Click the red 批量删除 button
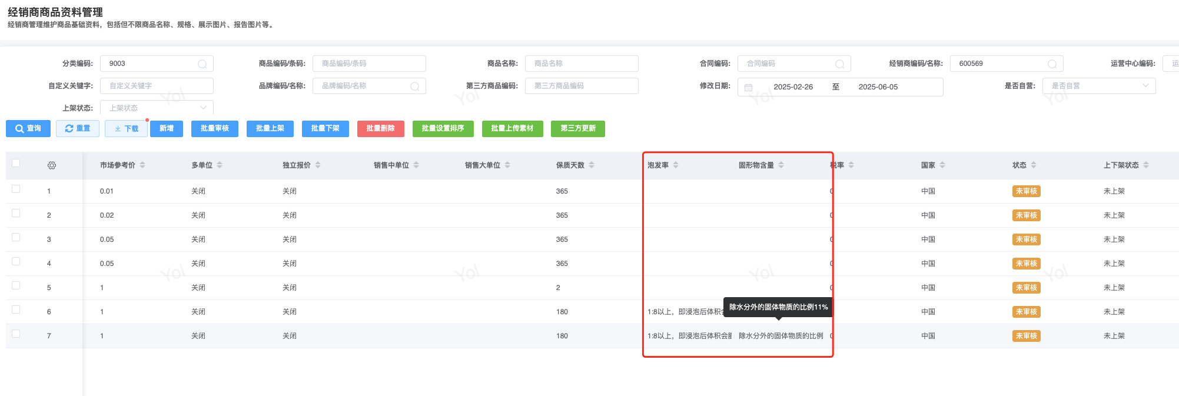The image size is (1179, 396). pos(381,129)
